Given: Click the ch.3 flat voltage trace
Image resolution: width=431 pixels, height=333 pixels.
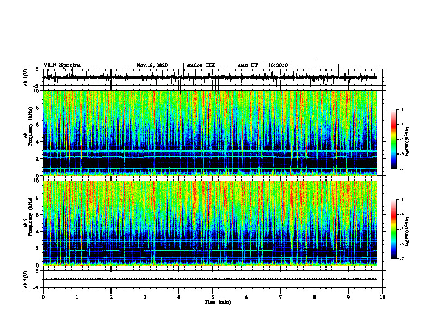Looking at the screenshot, I should click(x=210, y=279).
